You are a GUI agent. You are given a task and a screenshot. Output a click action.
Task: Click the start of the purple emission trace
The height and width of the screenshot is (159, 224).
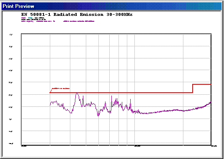[x=50, y=105]
